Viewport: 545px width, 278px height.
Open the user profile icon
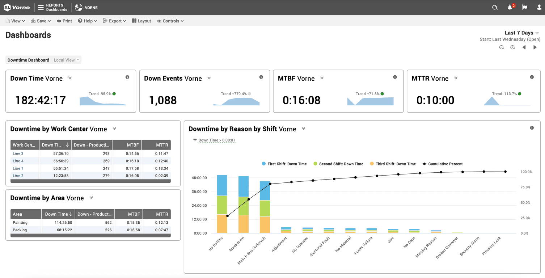pos(539,7)
